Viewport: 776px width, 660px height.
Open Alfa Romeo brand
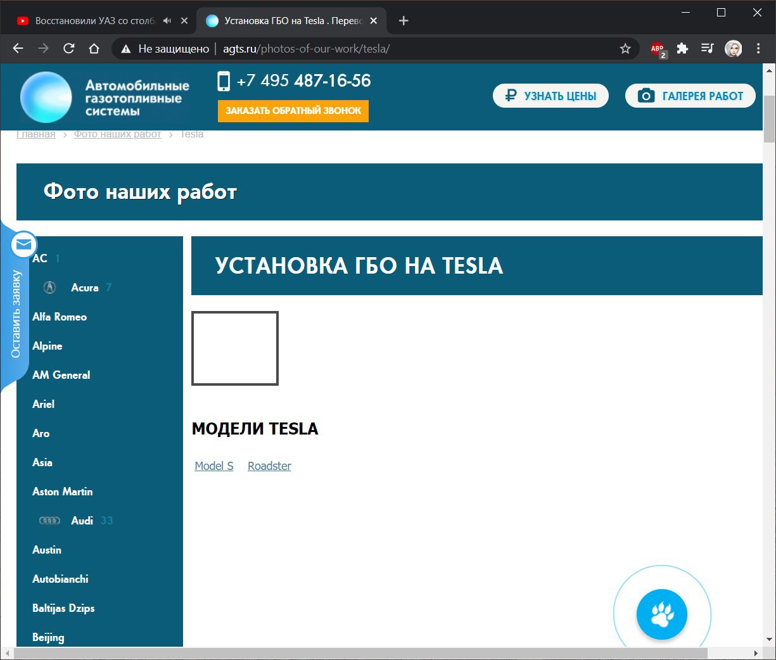60,317
